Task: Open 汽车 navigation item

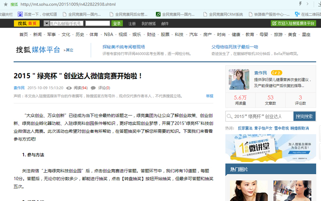Action: click(x=193, y=35)
